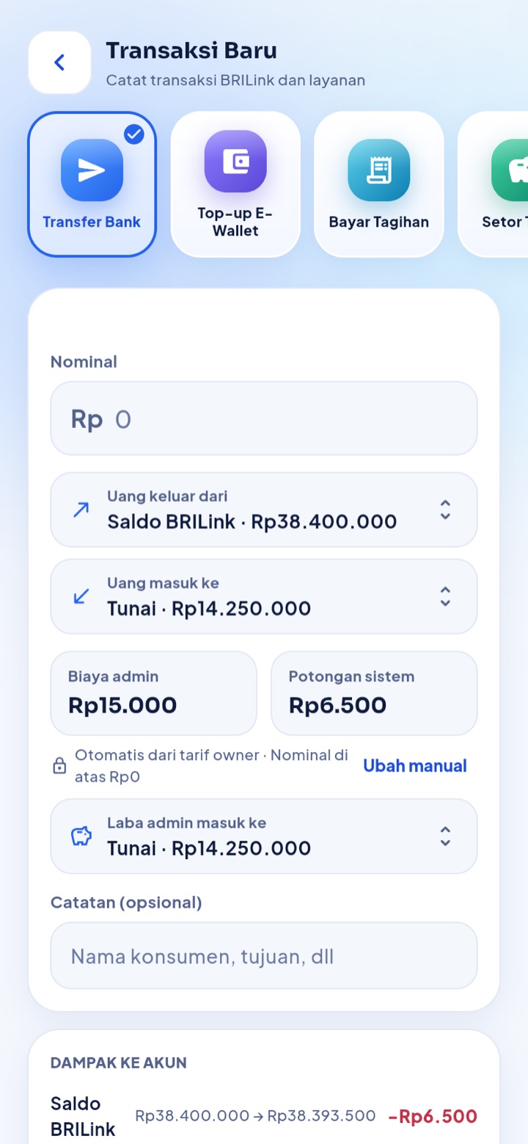Click the lock icon beside Otomatis dari tarif
The width and height of the screenshot is (528, 1144).
(x=59, y=767)
